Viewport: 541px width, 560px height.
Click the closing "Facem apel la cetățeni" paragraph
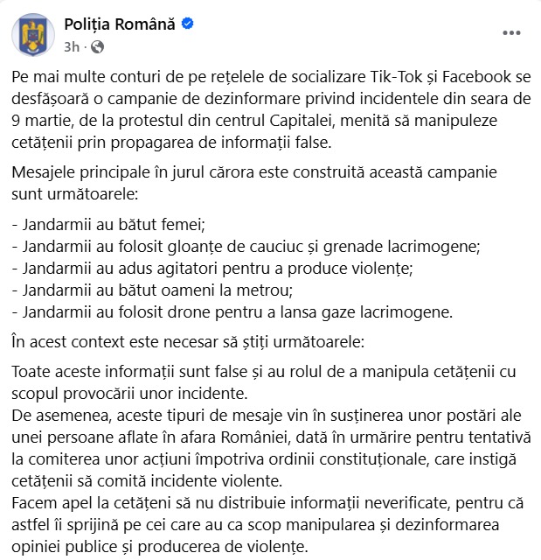262,527
